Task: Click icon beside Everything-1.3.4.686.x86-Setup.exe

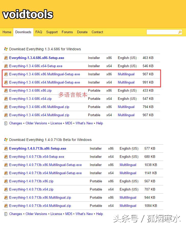Action: (x=6, y=58)
